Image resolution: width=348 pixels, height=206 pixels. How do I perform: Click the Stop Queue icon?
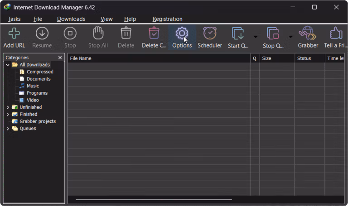pos(273,33)
